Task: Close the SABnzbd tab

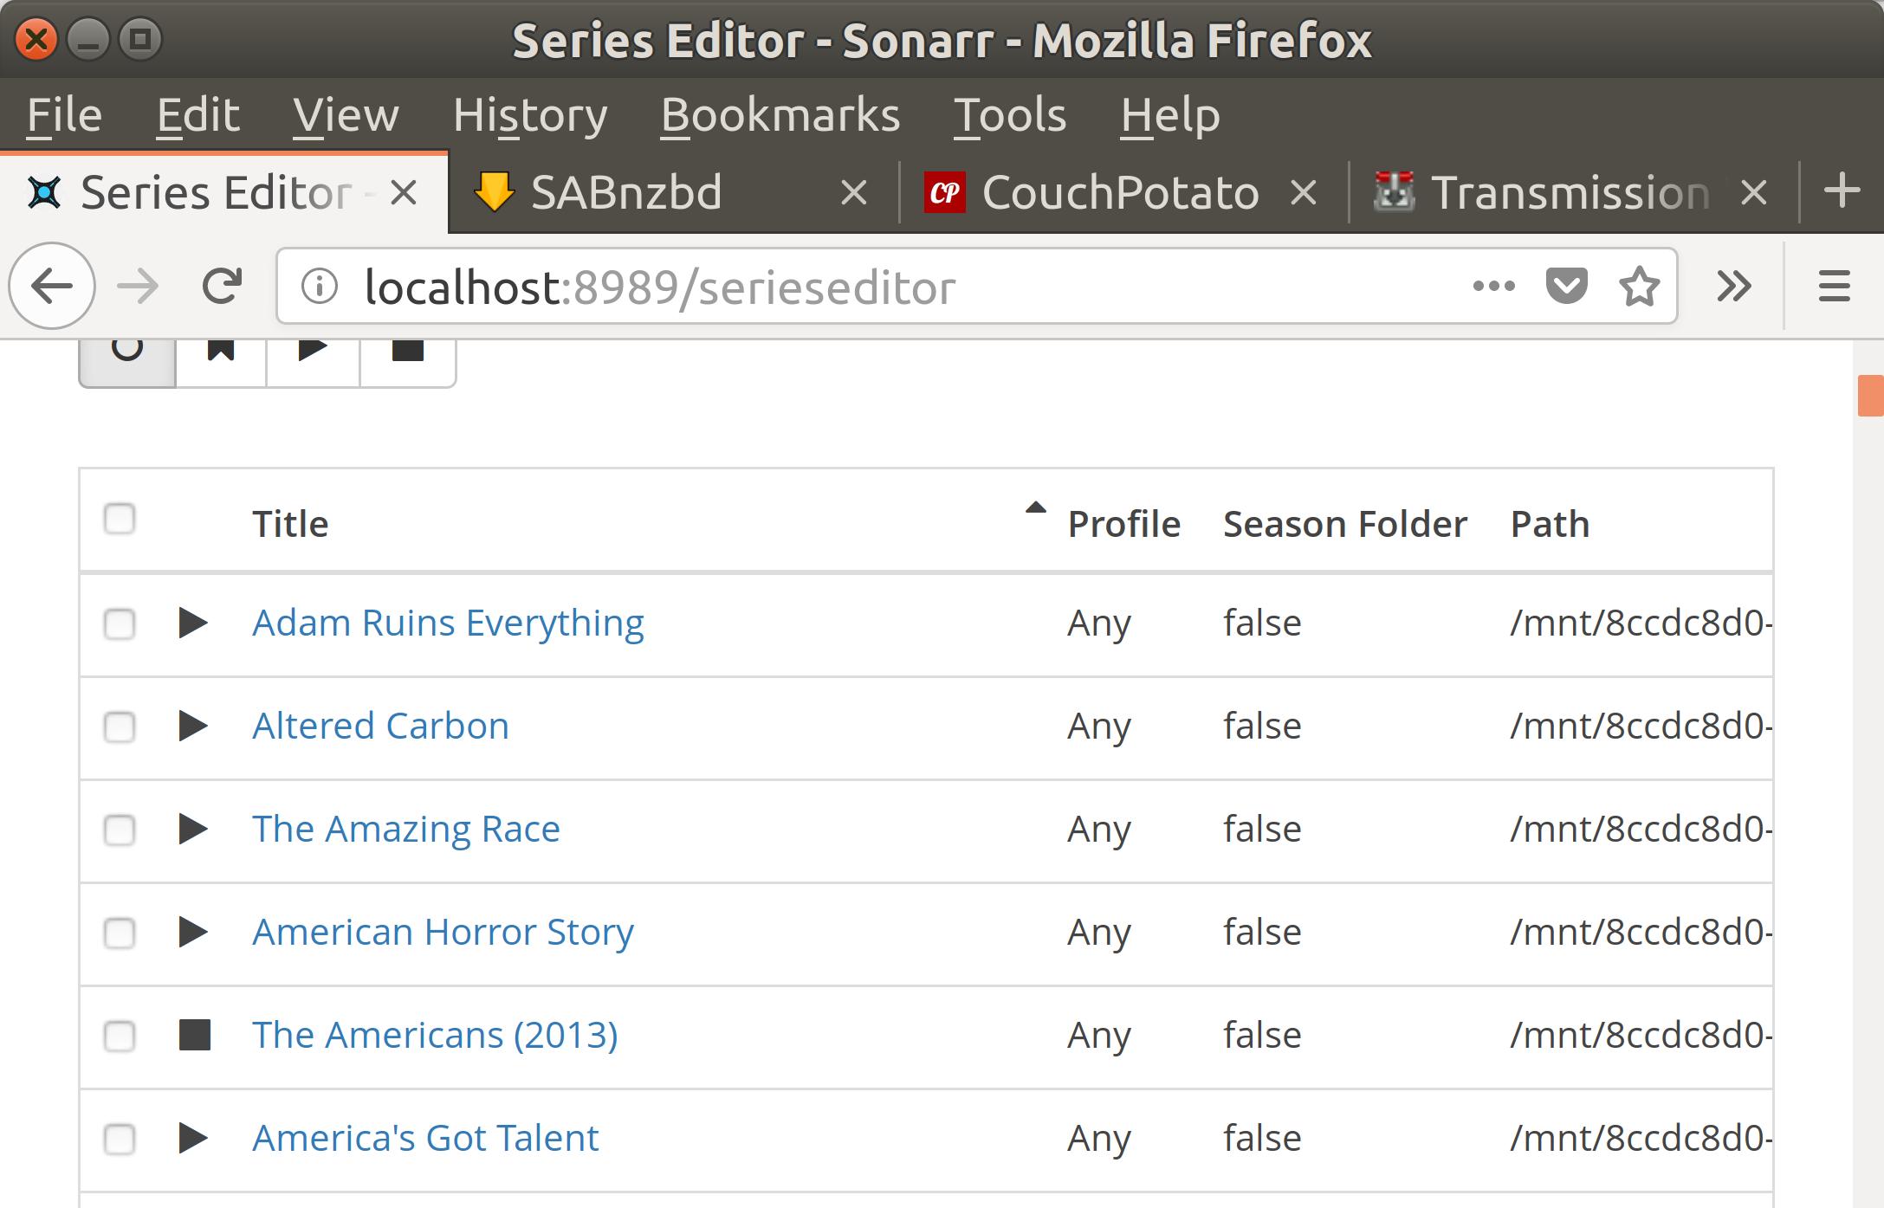Action: [x=854, y=192]
